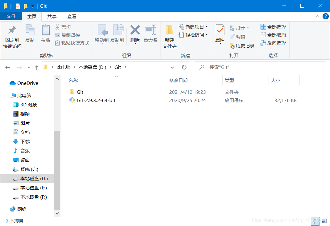
Task: Open Network in navigation pane
Action: pos(18,209)
